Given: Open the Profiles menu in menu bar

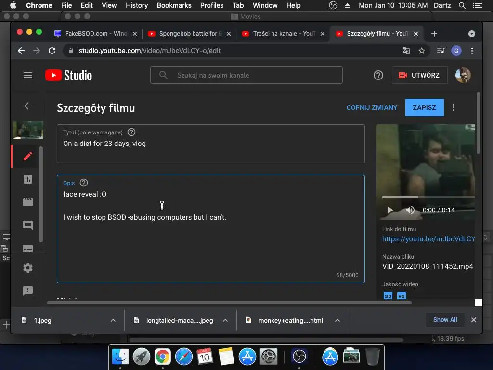Looking at the screenshot, I should [x=212, y=5].
